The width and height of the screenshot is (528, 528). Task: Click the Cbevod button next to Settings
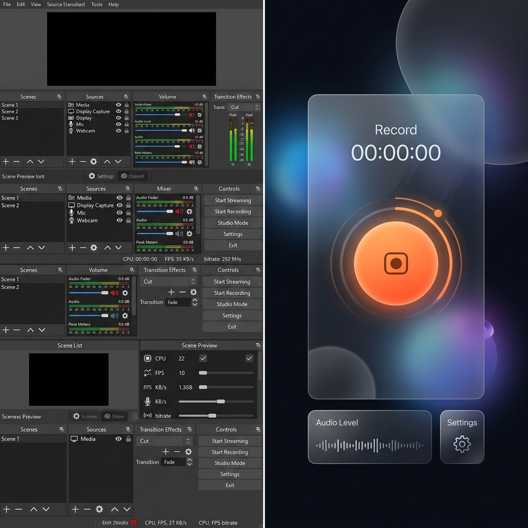point(133,176)
